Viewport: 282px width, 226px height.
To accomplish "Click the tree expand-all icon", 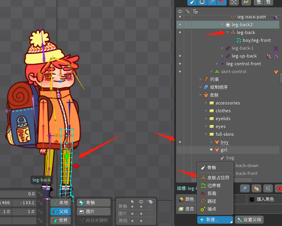I will click(268, 2).
